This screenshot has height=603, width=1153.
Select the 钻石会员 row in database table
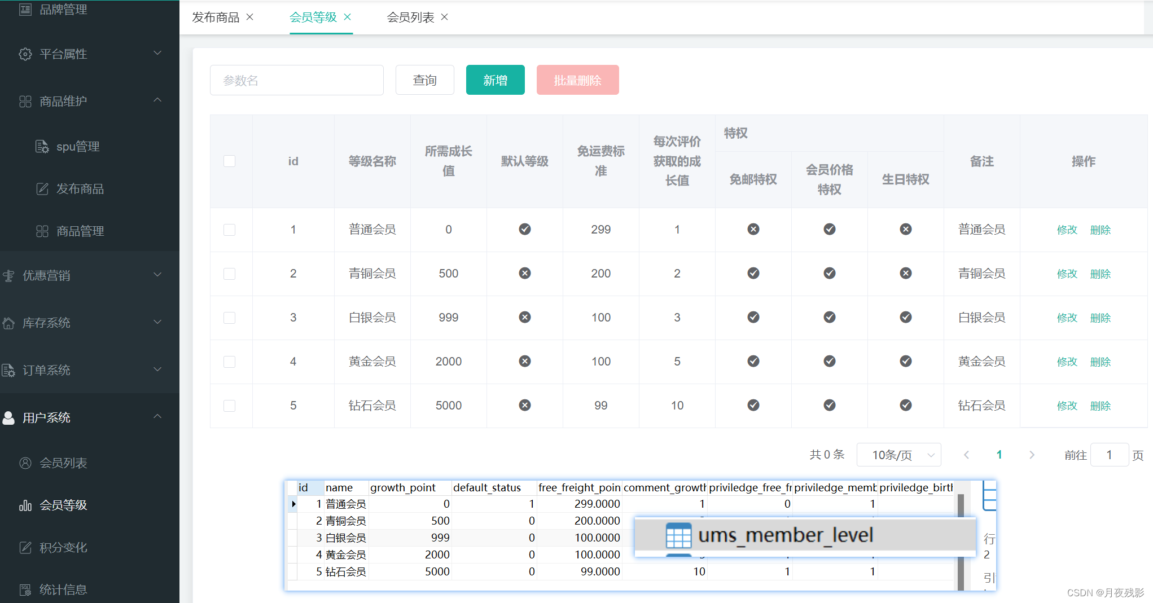pos(621,571)
